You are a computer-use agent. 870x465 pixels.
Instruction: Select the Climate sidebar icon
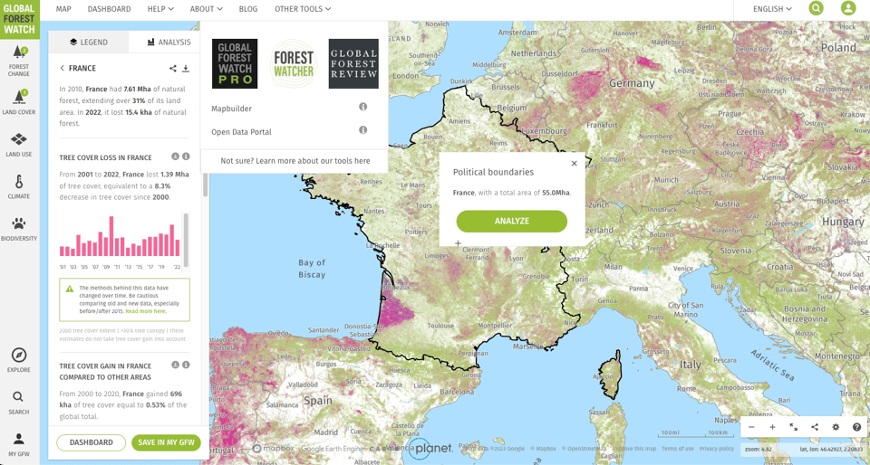click(19, 187)
